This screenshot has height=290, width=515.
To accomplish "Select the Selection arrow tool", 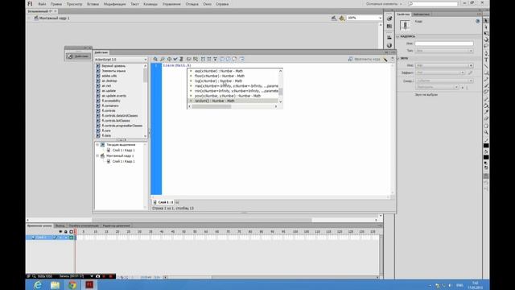I will tap(486, 20).
